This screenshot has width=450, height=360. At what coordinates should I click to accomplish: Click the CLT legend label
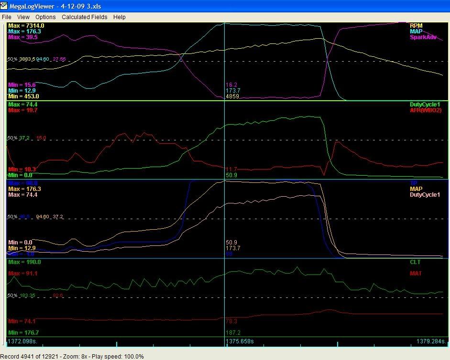[415, 262]
